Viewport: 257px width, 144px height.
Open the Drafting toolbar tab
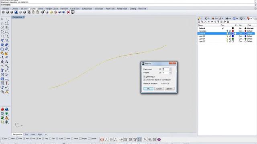tap(133, 9)
